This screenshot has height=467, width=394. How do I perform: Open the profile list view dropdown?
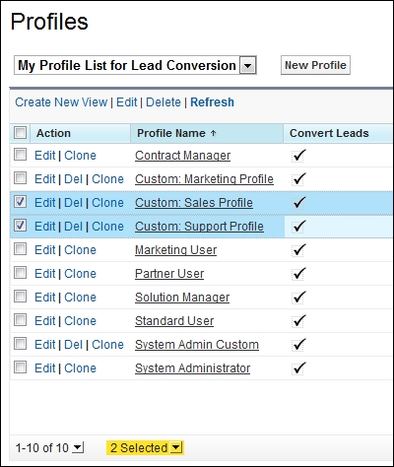coord(247,66)
